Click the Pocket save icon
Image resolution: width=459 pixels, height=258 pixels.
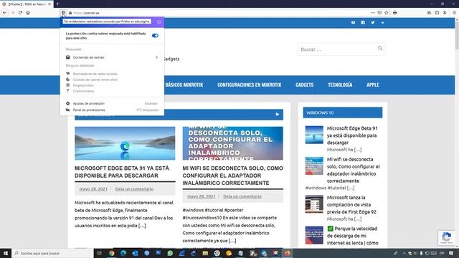379,13
